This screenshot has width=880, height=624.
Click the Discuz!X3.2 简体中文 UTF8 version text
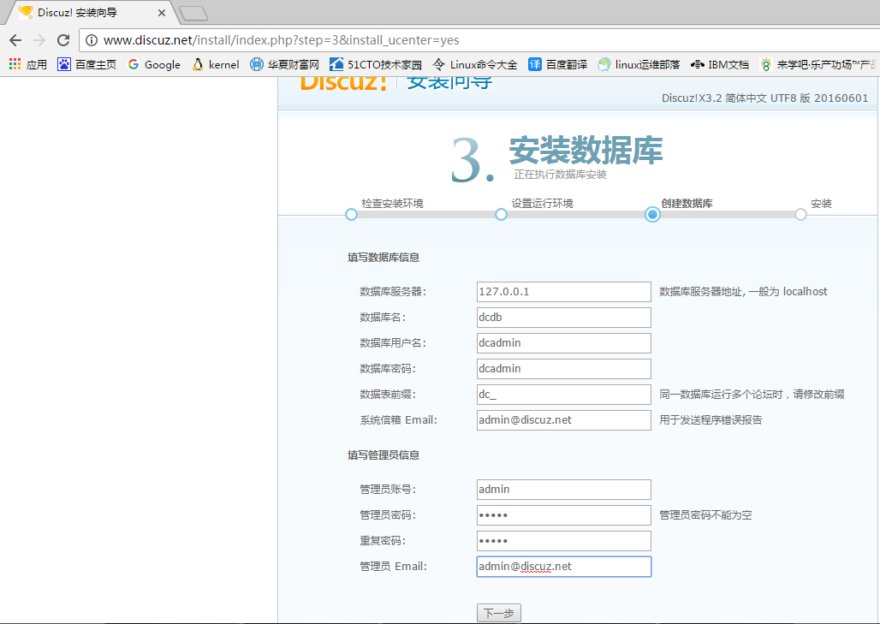[x=765, y=98]
